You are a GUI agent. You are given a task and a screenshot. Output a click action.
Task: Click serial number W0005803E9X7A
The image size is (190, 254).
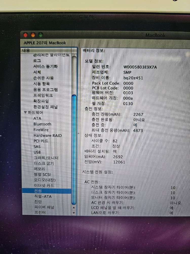click(x=140, y=67)
